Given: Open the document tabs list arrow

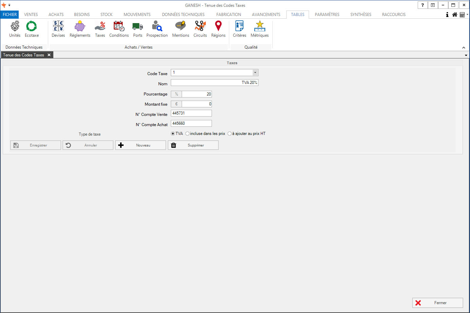Looking at the screenshot, I should tap(466, 55).
